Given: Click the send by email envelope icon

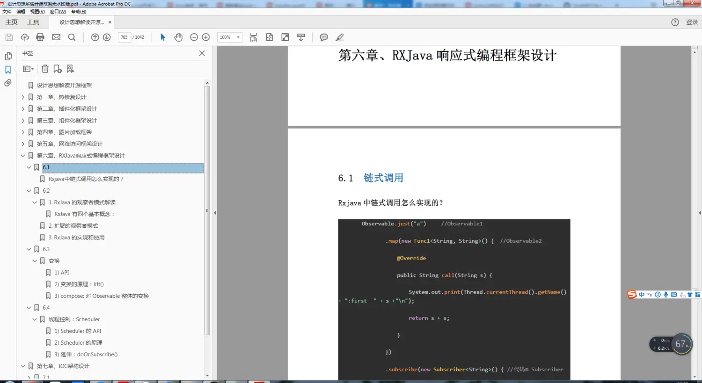Looking at the screenshot, I should (56, 37).
